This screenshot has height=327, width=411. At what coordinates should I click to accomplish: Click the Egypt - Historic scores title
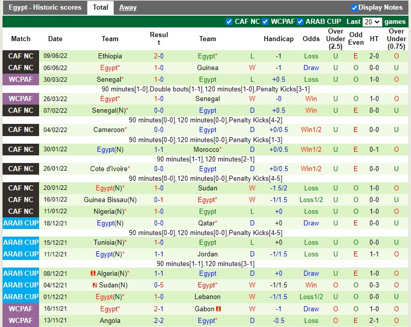[45, 7]
